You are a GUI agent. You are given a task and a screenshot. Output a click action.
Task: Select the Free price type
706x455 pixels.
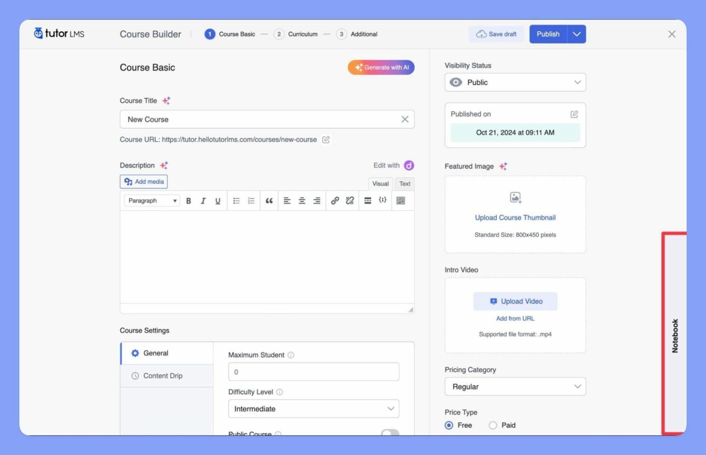click(x=449, y=425)
